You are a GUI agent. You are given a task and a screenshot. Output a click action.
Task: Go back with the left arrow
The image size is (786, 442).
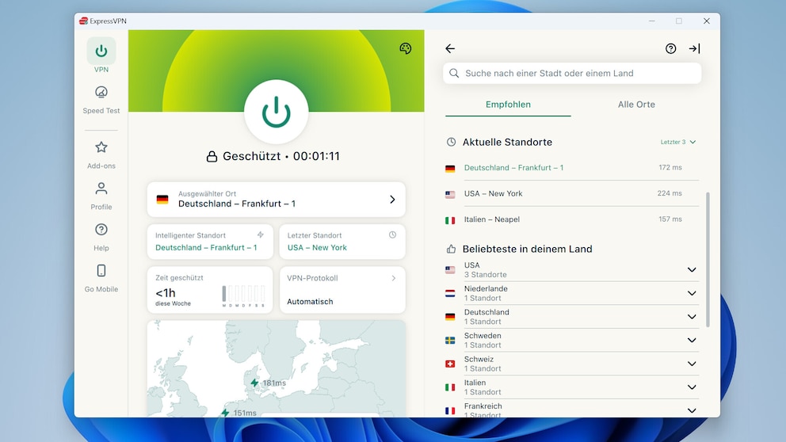pos(450,48)
